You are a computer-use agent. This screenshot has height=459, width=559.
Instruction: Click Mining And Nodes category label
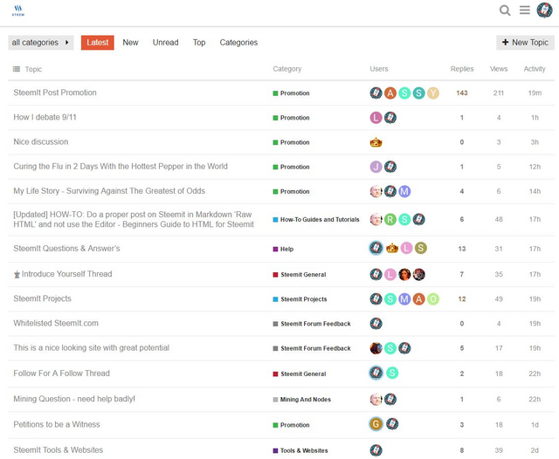302,400
